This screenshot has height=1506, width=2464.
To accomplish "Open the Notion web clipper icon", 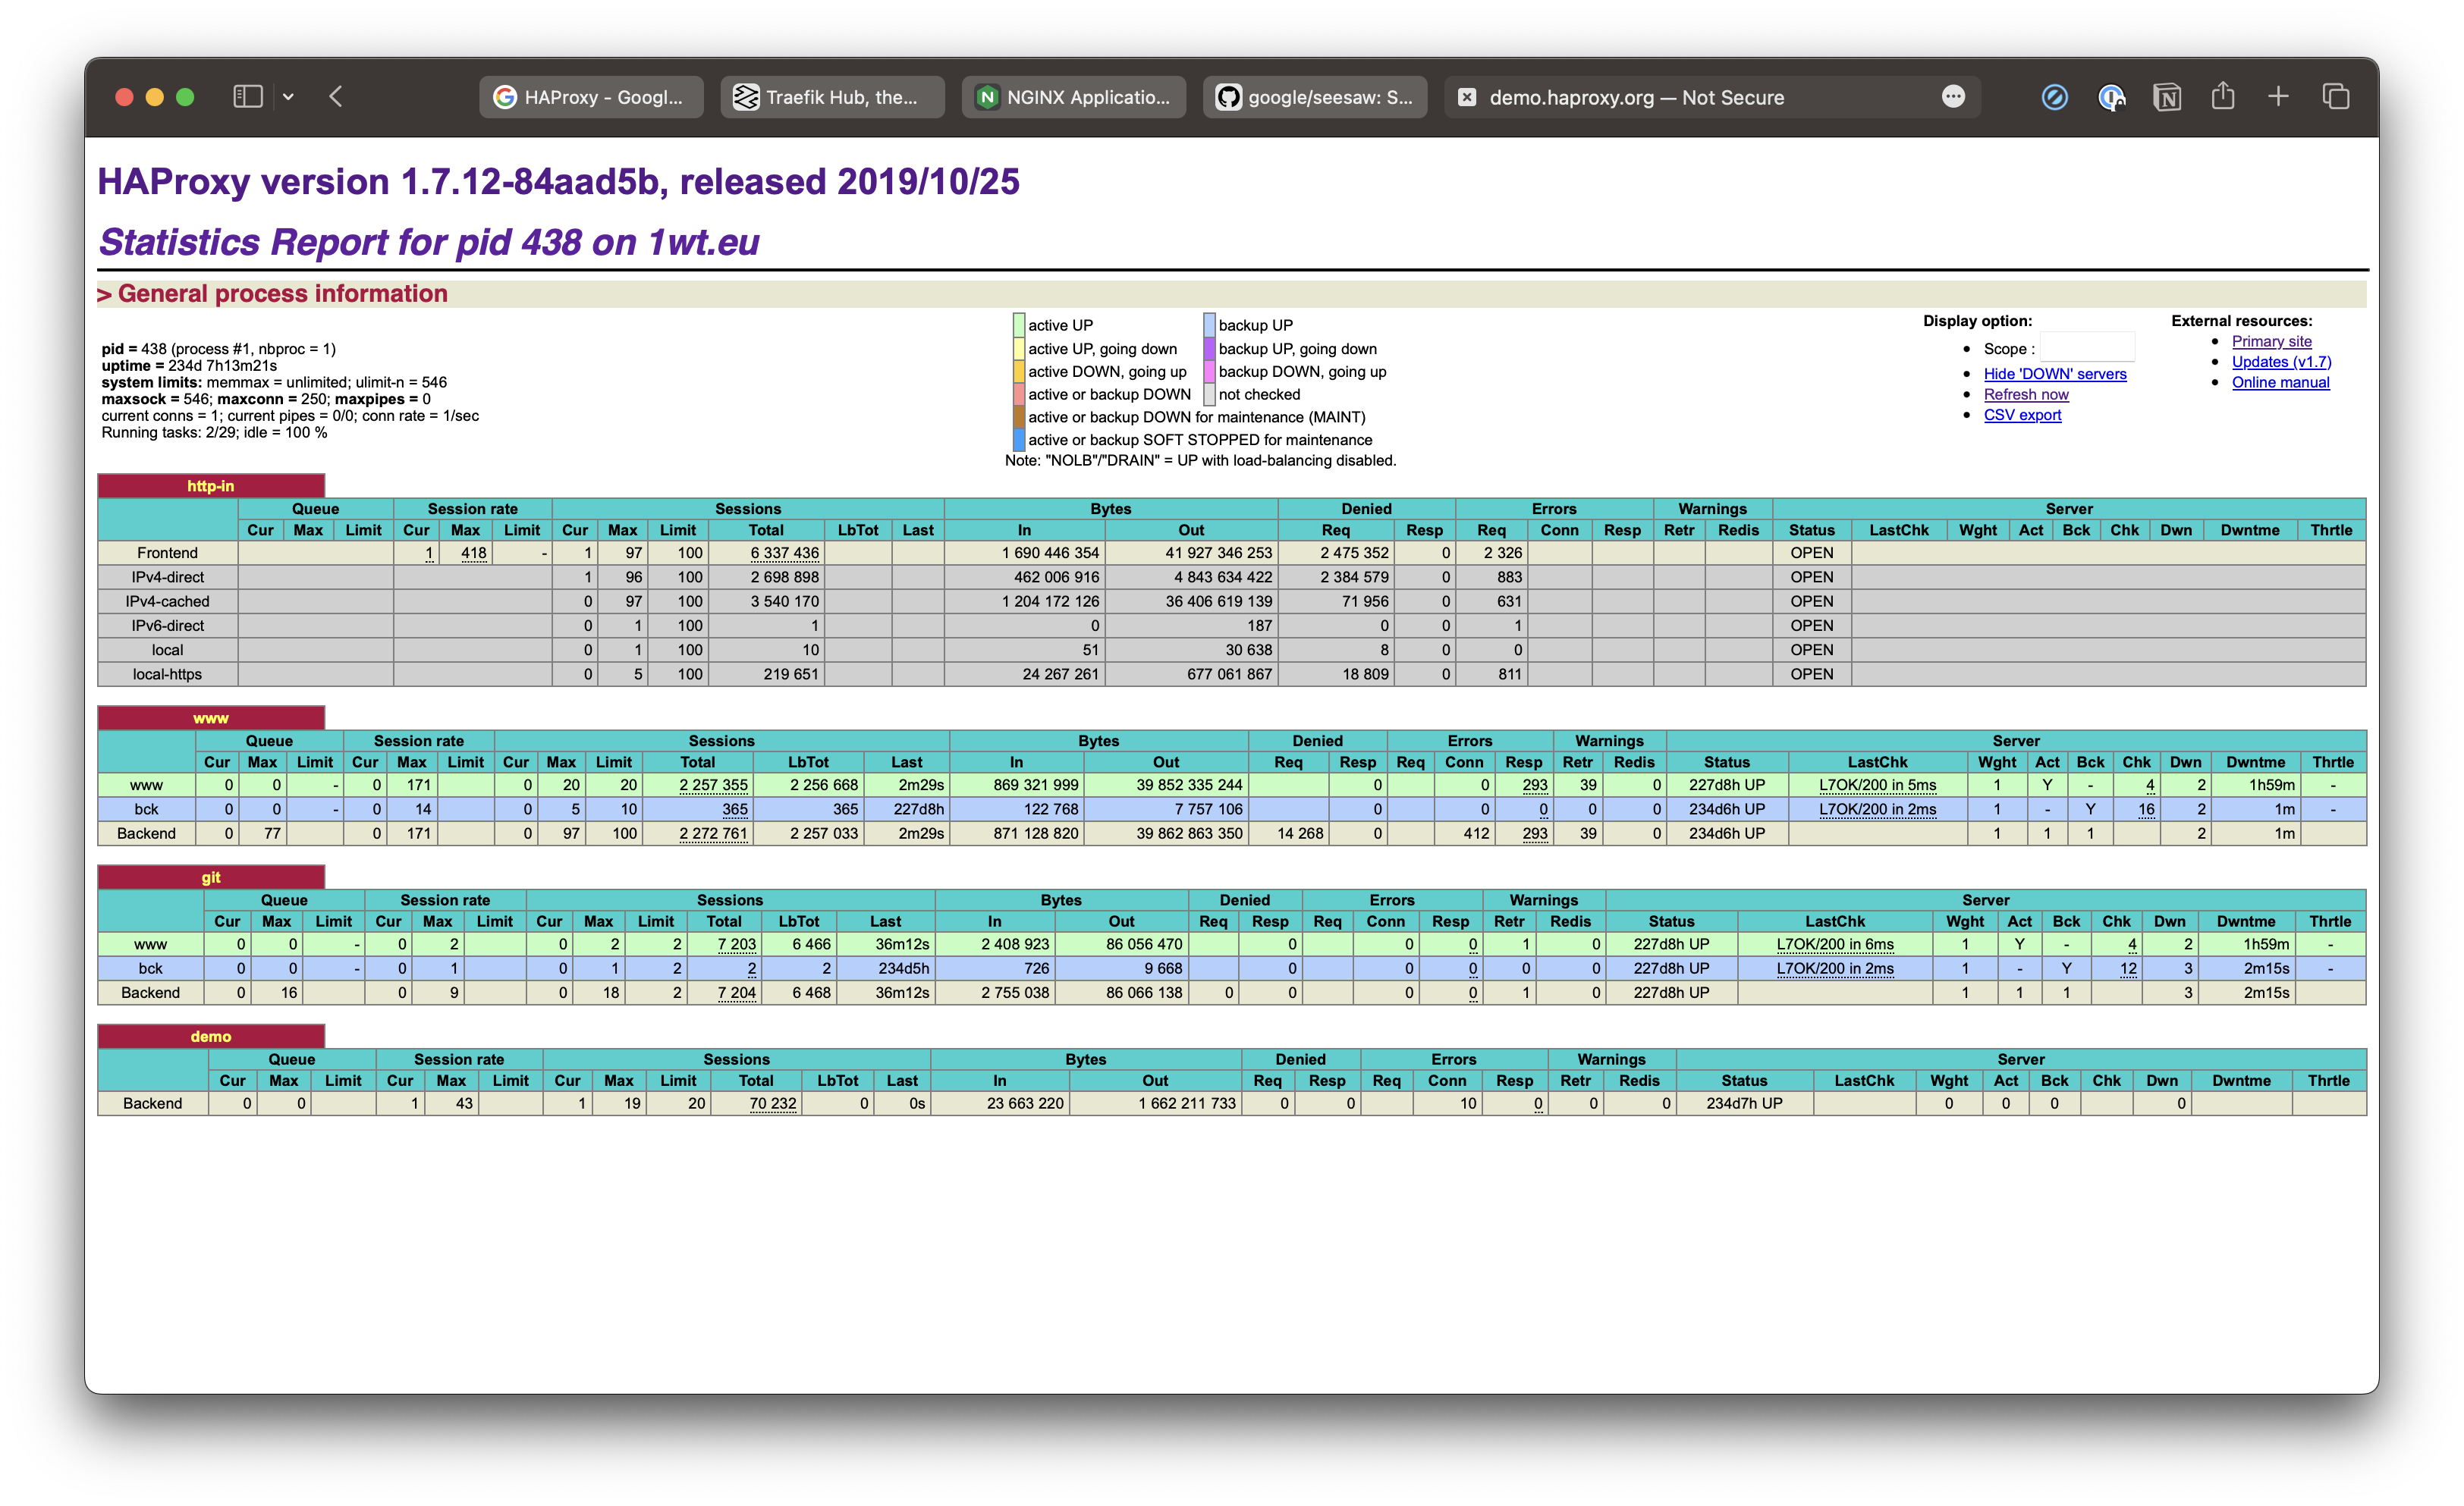I will coord(2167,97).
